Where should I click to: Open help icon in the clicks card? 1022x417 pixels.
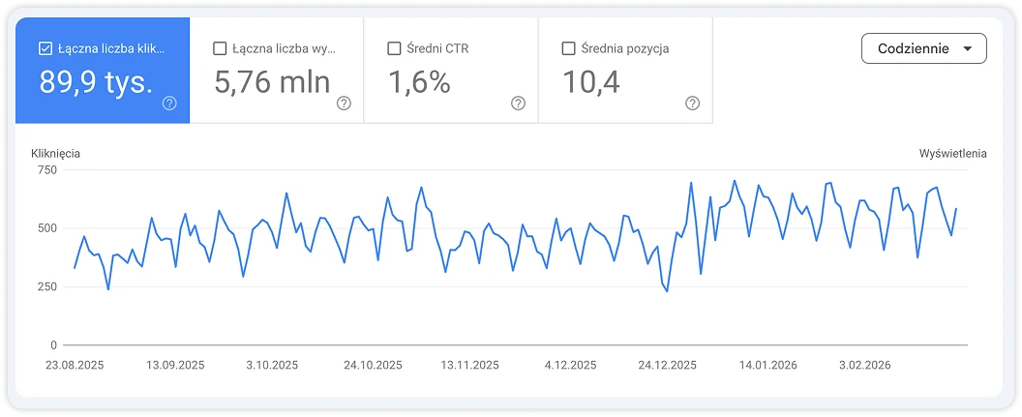point(169,104)
